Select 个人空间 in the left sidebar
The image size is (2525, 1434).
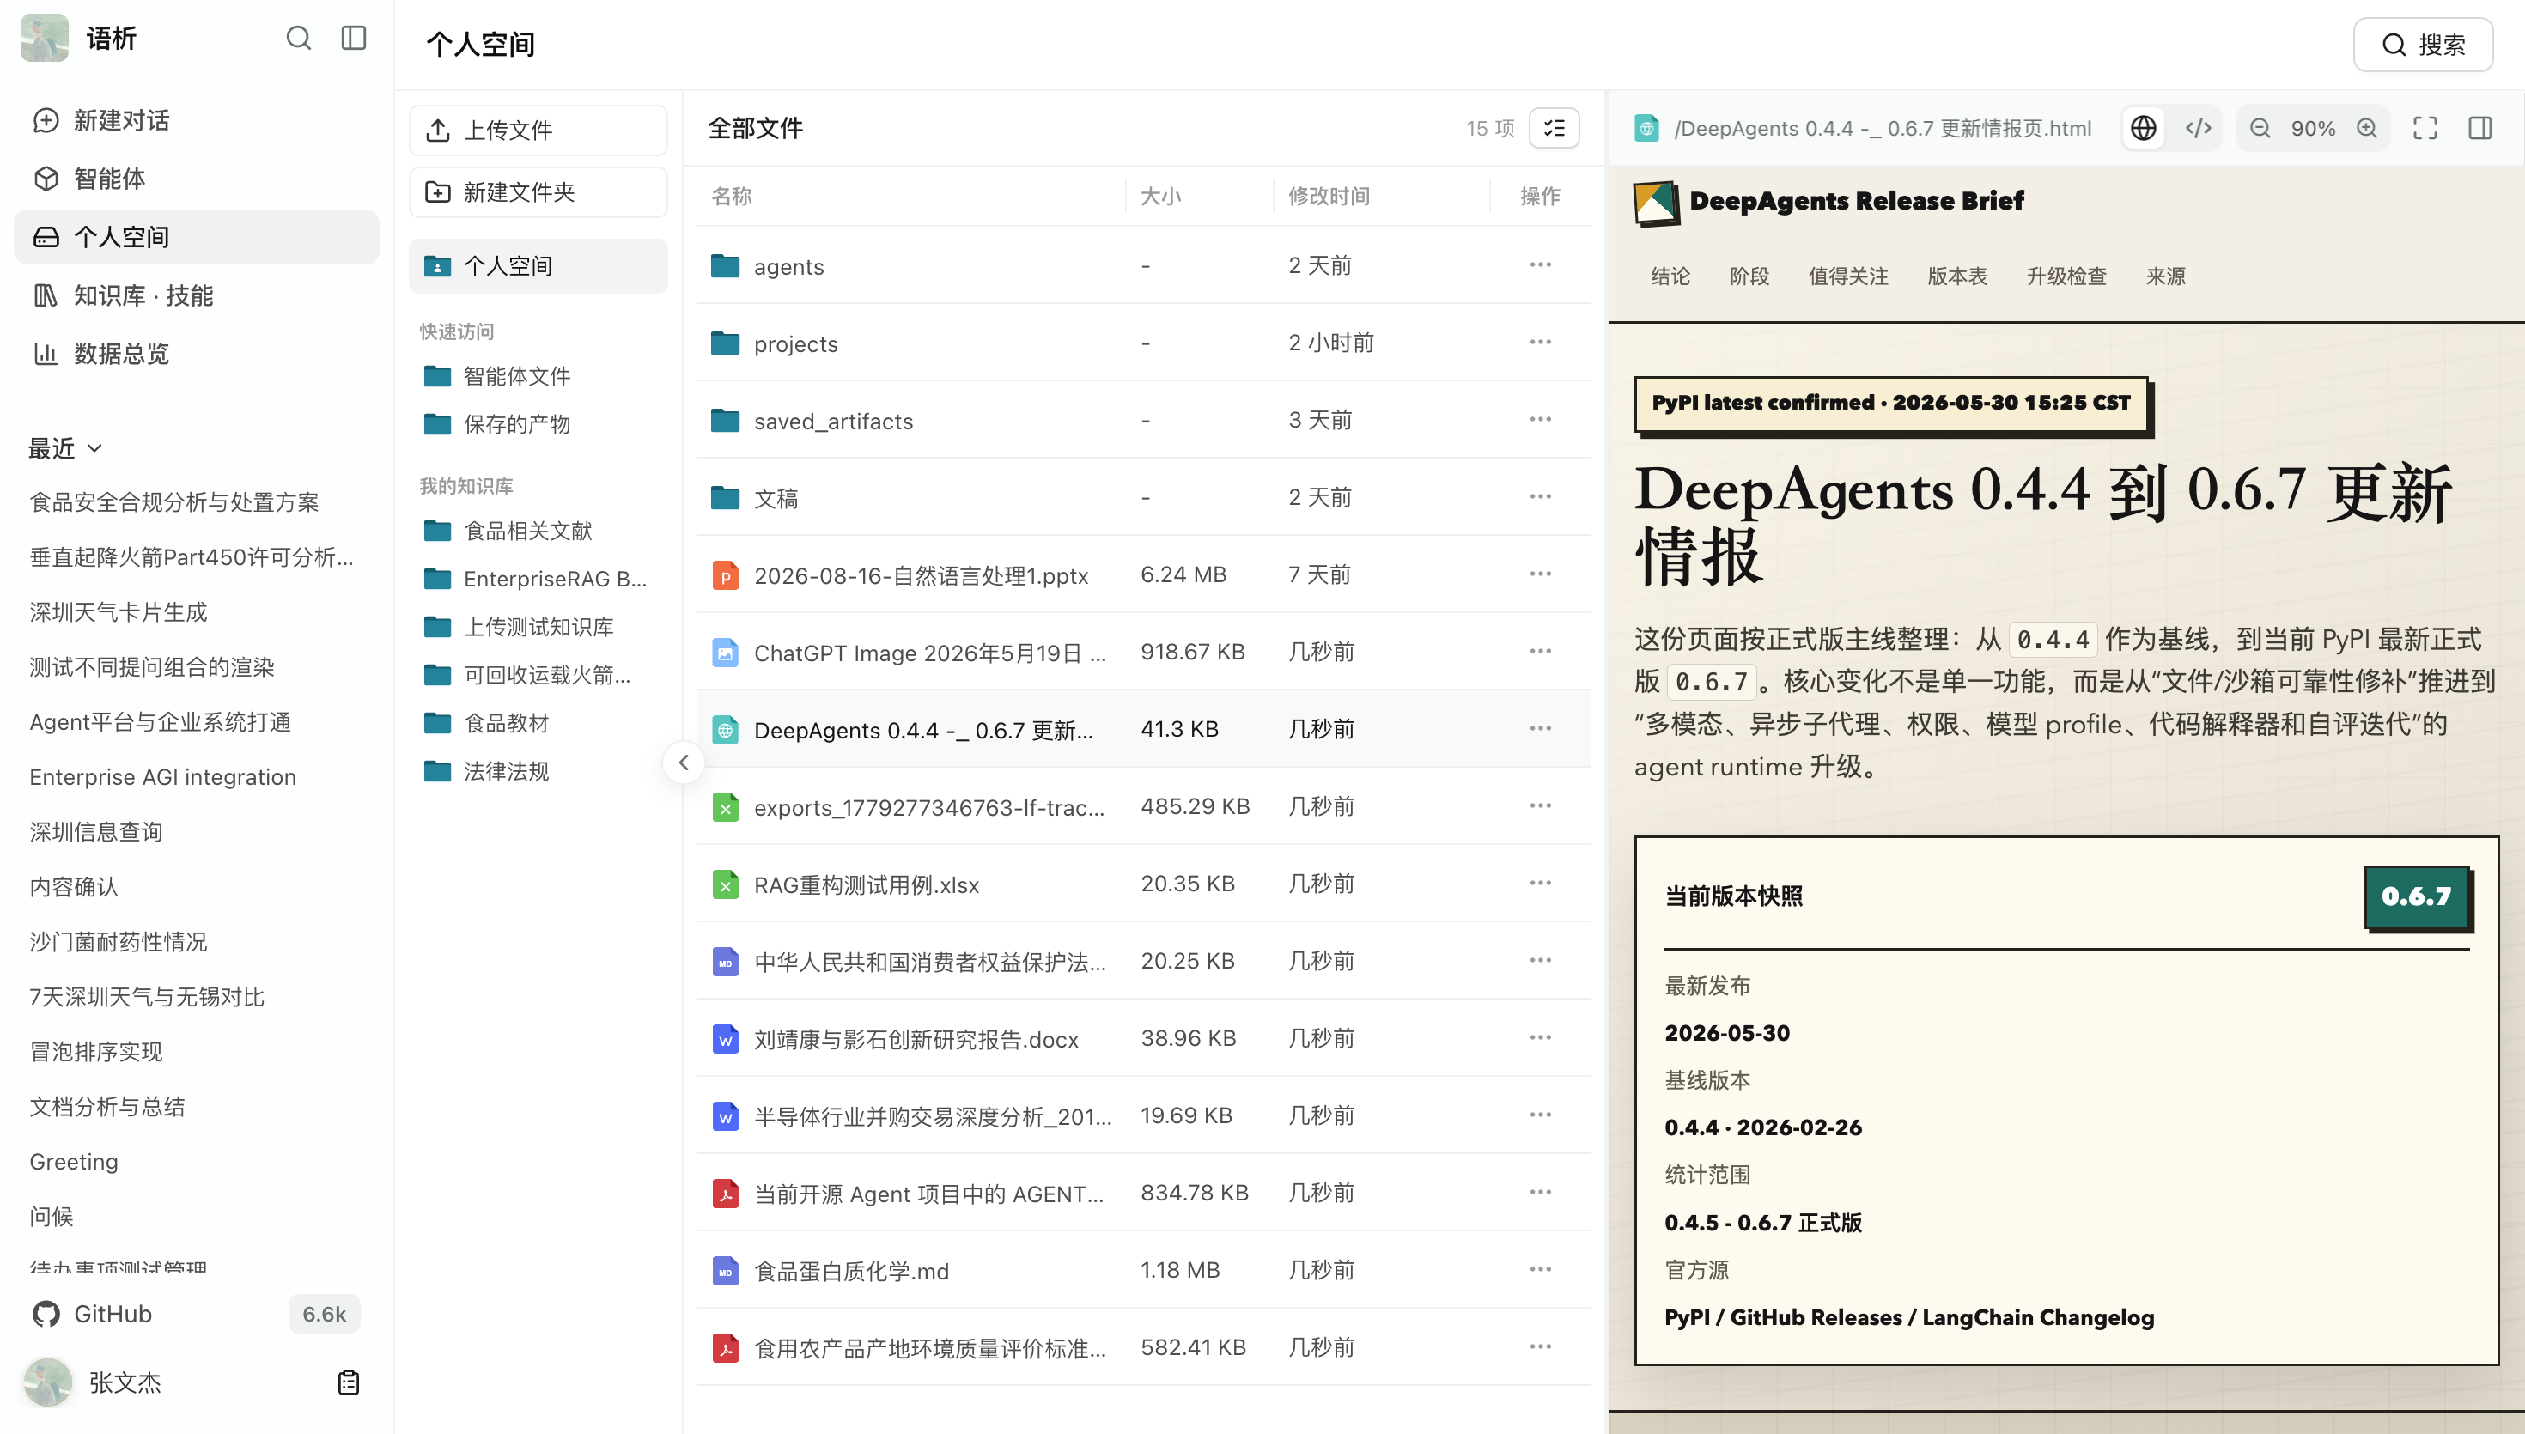coord(196,236)
